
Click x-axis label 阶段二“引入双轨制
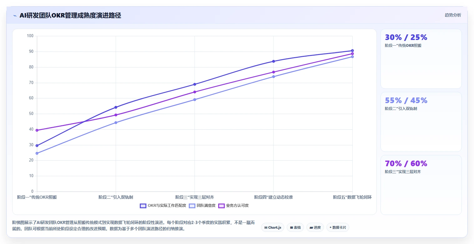pos(116,197)
